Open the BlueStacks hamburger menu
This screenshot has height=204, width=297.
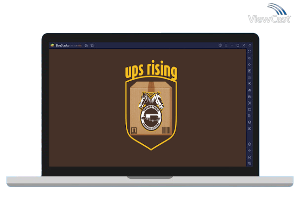click(x=226, y=45)
